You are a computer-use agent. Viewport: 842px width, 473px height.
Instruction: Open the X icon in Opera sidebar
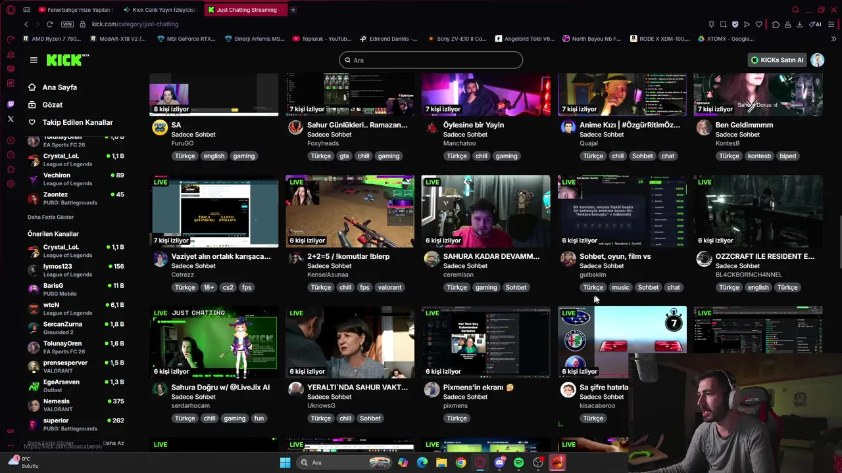click(11, 119)
